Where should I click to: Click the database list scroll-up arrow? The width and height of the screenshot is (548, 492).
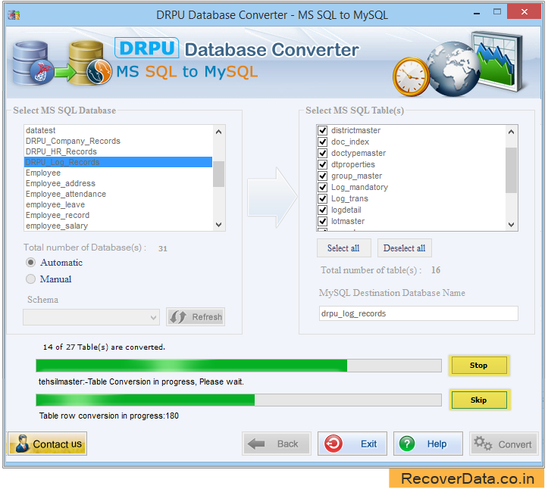pyautogui.click(x=219, y=132)
